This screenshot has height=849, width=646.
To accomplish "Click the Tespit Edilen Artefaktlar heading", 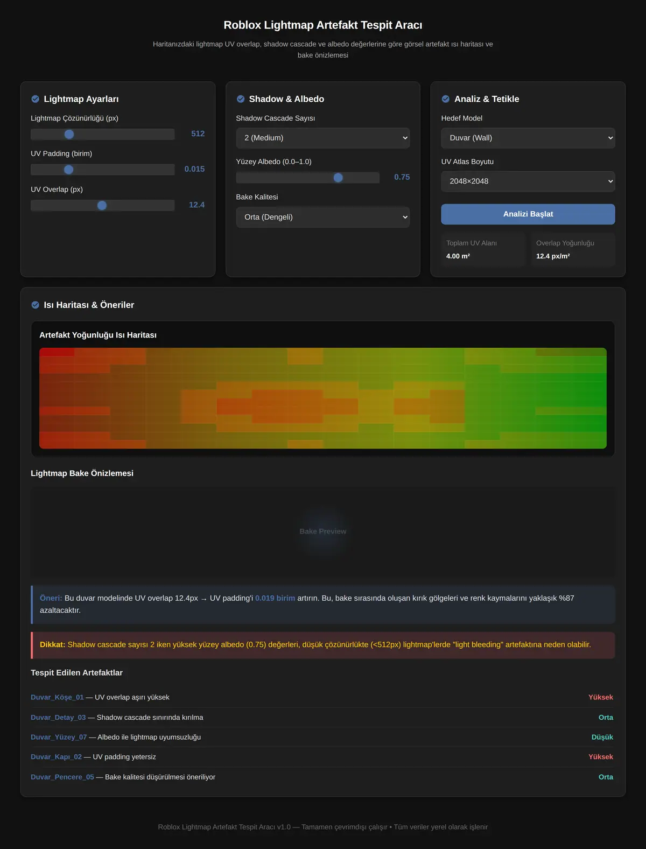I will tap(76, 673).
